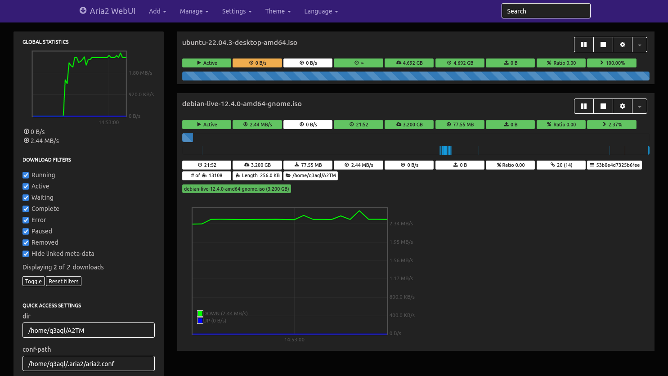Click the debian download speed graph

tap(290, 271)
